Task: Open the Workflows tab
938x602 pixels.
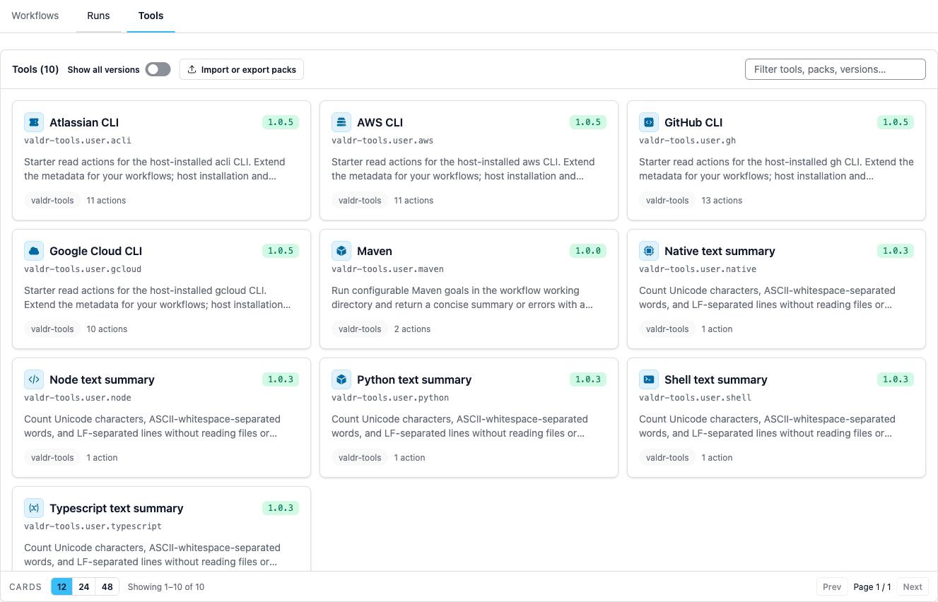Action: [x=35, y=16]
